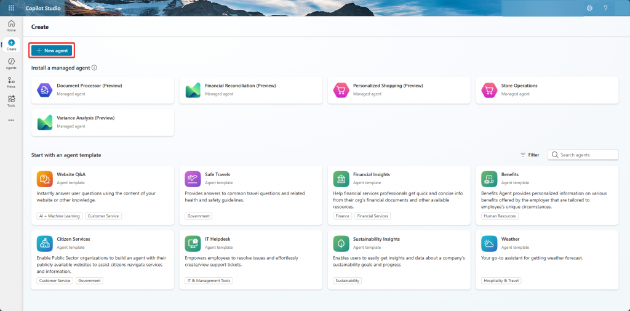This screenshot has width=630, height=311.
Task: Click the search magnifier icon
Action: click(x=555, y=155)
